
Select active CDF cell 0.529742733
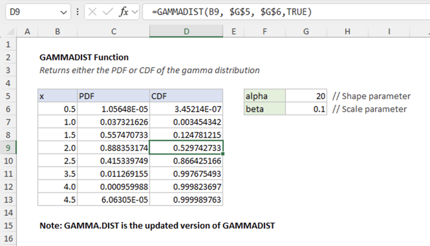point(186,148)
